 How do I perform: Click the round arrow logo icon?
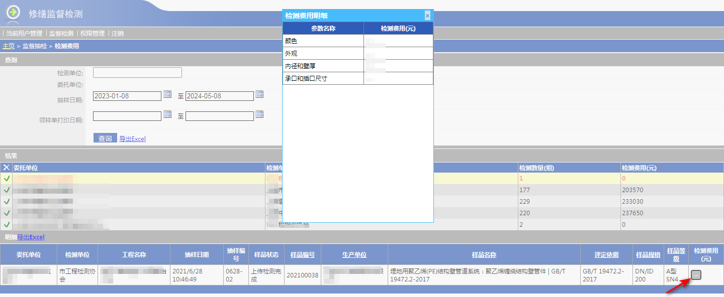(13, 13)
